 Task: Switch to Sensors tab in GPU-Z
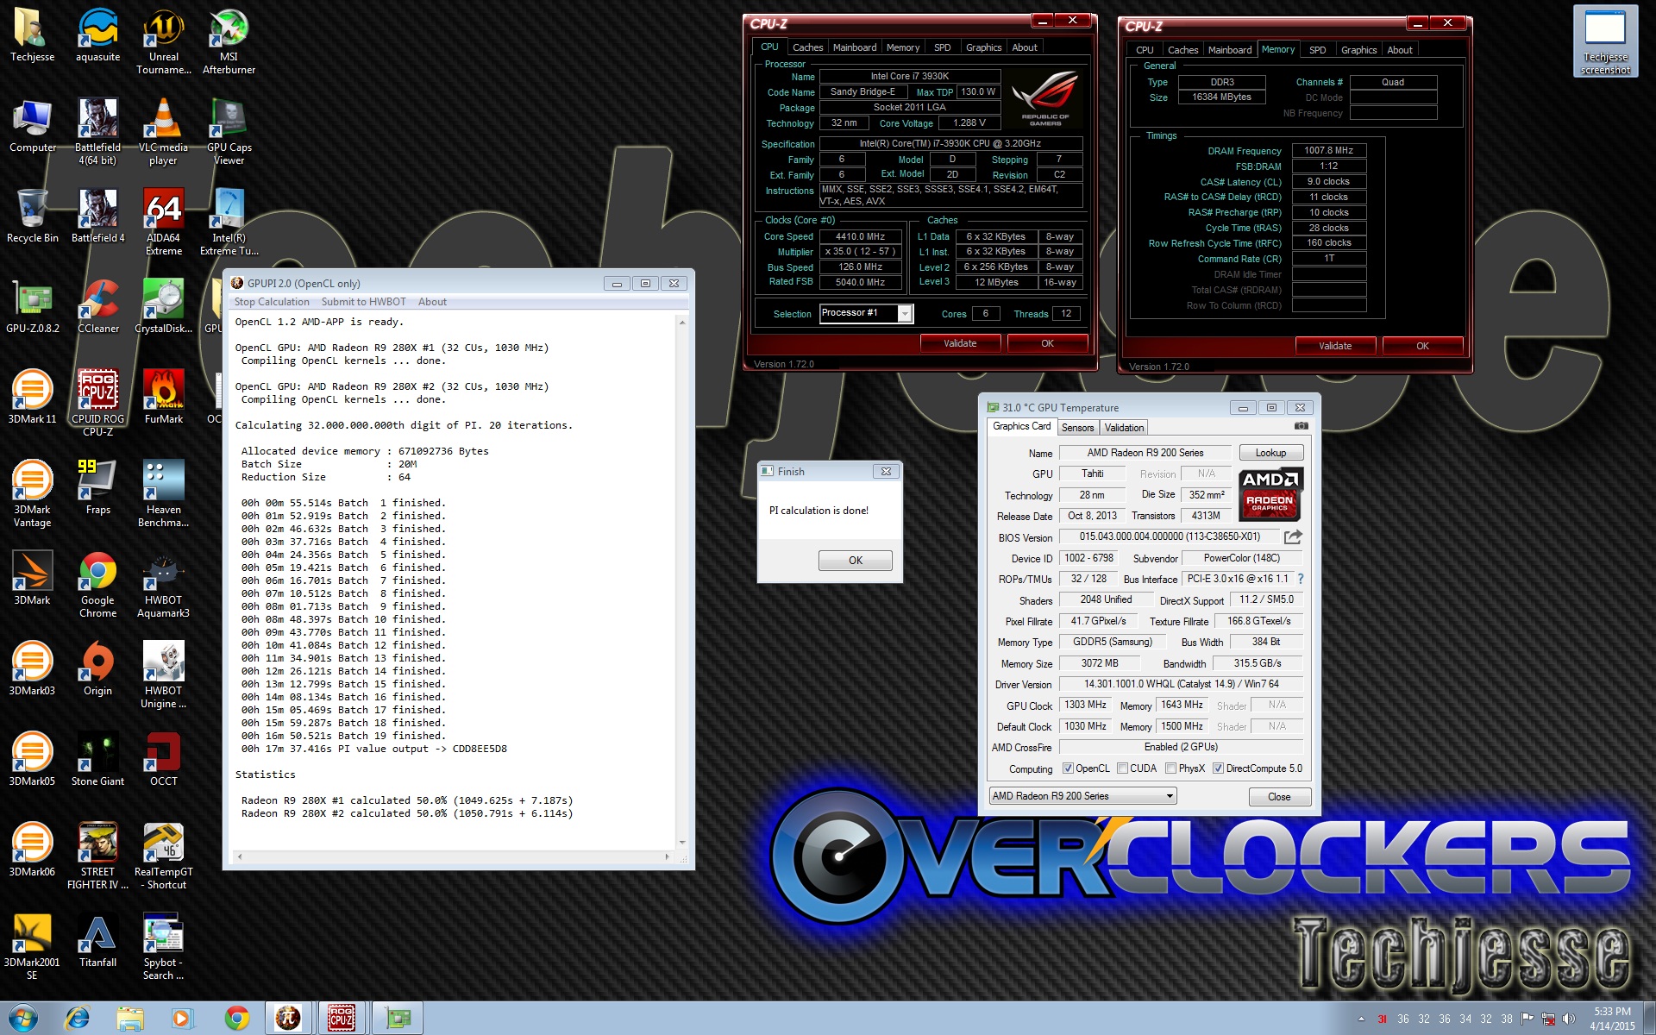coord(1077,428)
